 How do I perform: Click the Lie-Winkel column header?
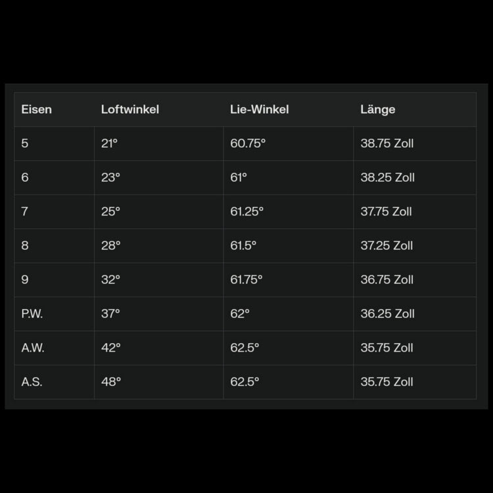coord(259,109)
